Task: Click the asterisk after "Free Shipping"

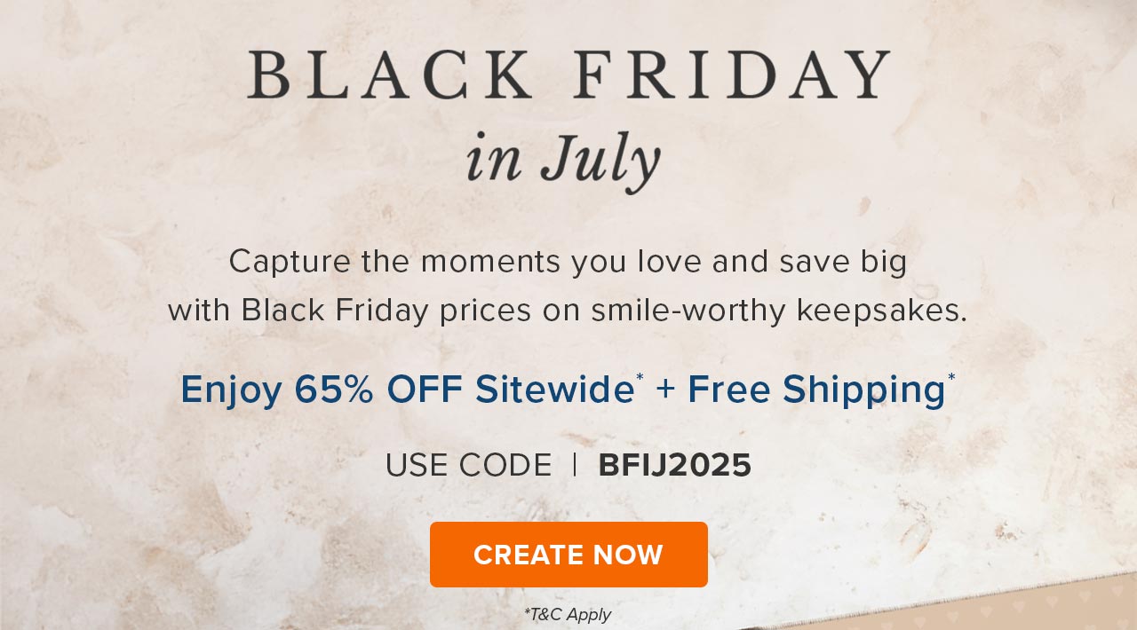Action: 951,379
